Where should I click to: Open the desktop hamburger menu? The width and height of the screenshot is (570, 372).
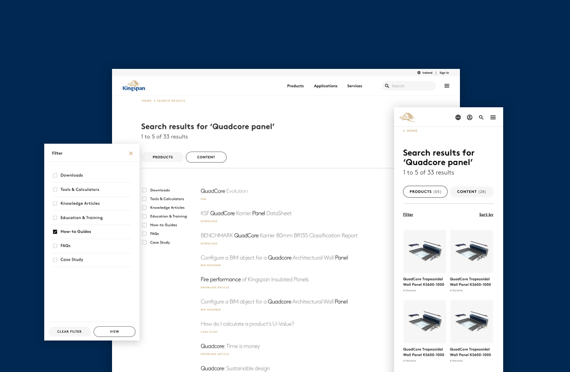click(x=447, y=86)
